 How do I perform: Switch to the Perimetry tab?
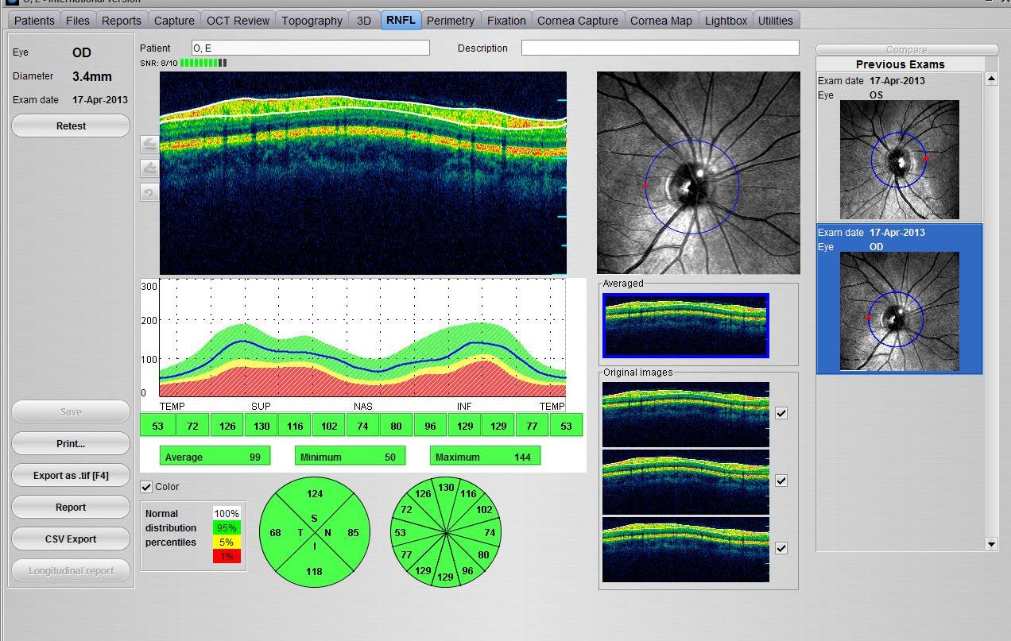click(x=450, y=21)
